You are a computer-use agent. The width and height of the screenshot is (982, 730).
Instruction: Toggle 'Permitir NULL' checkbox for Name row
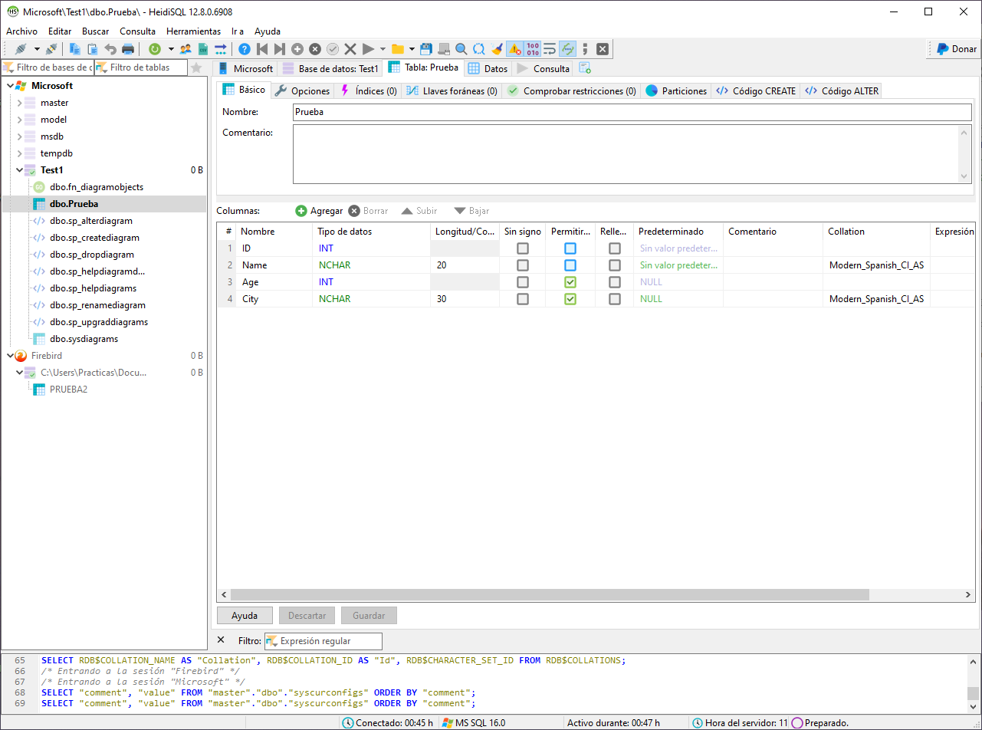point(570,265)
